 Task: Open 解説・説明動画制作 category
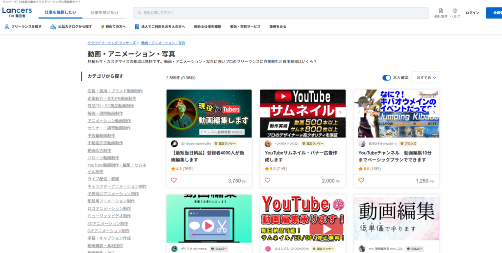click(105, 114)
